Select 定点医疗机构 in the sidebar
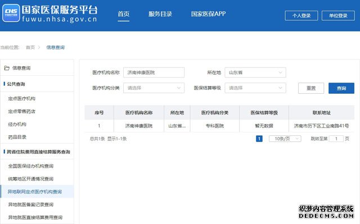Screen dimensions: 360x224 coord(22,98)
